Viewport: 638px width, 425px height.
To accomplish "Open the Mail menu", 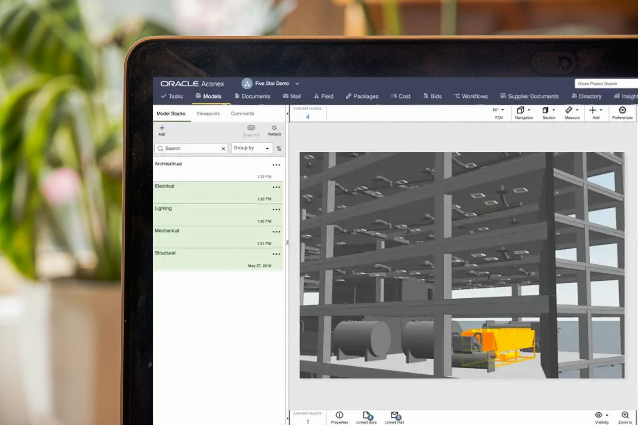I will point(292,96).
